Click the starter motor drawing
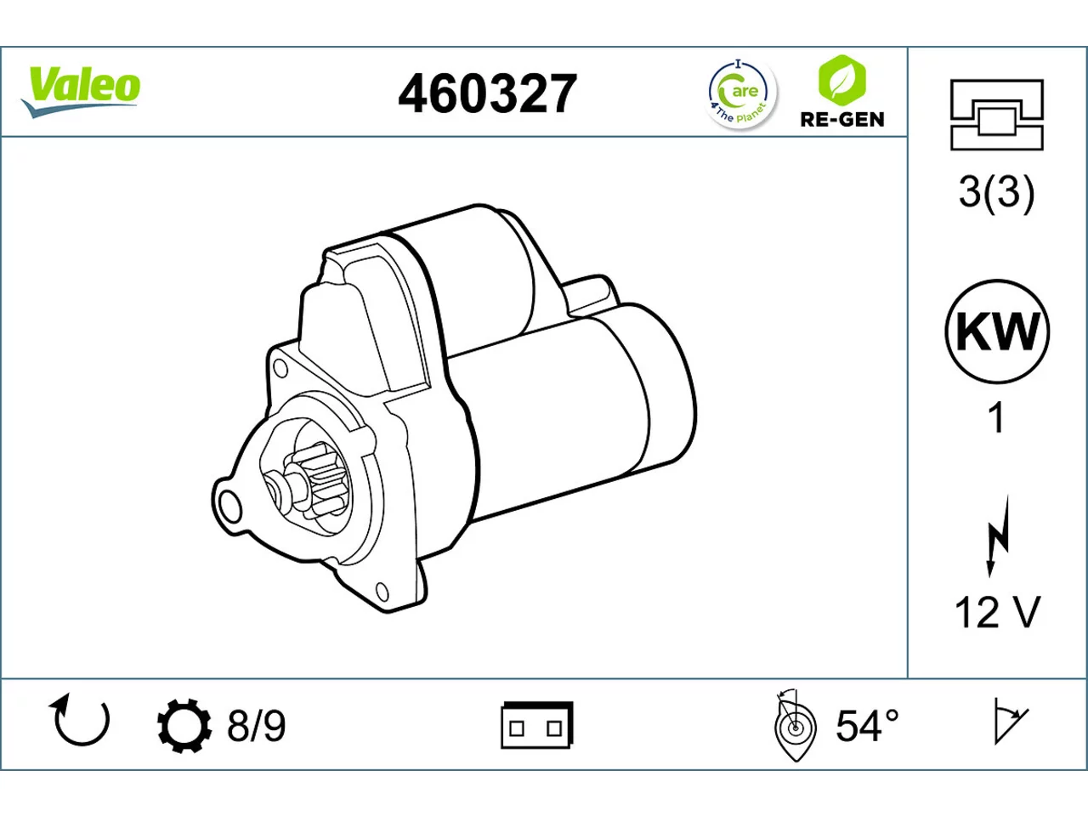Viewport: 1088px width, 816px height. [x=453, y=408]
